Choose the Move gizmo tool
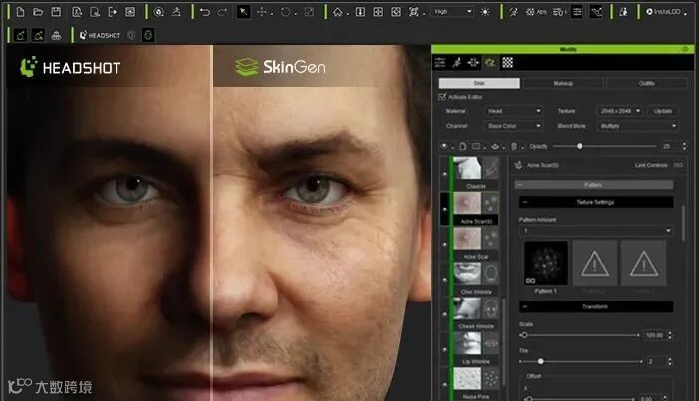The width and height of the screenshot is (699, 401). (x=262, y=12)
